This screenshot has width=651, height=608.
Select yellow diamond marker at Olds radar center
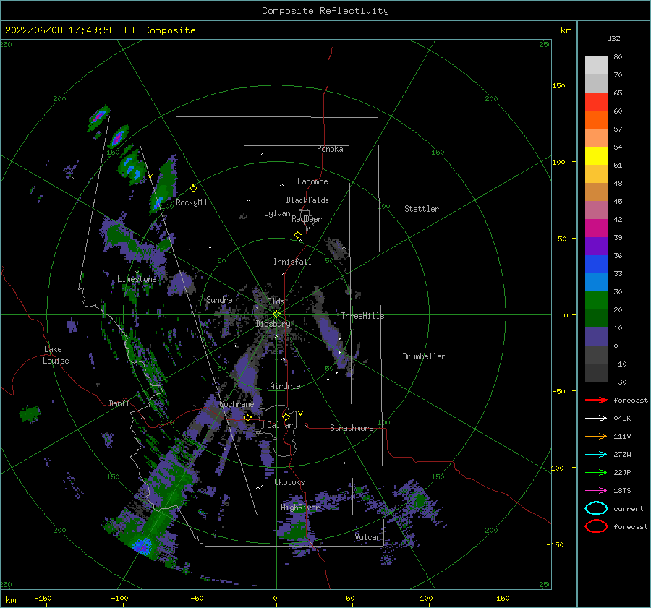point(276,314)
